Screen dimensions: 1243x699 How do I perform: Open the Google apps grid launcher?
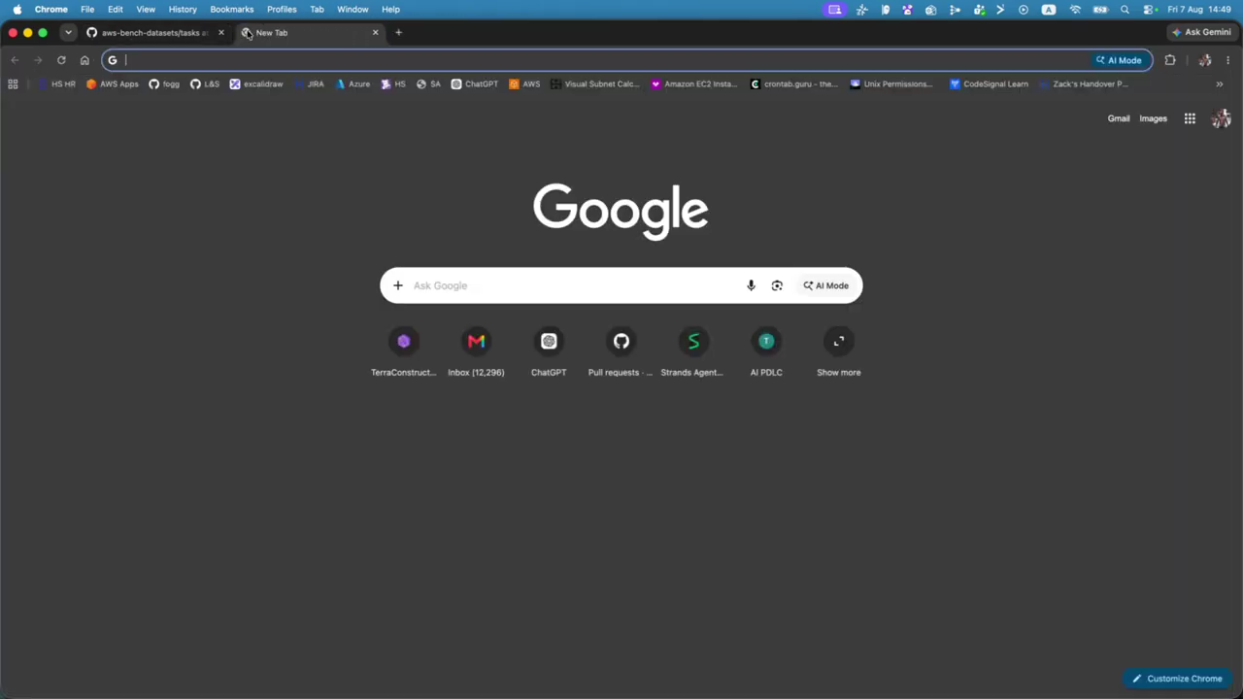coord(1190,118)
